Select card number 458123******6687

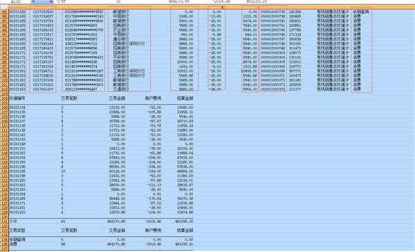[x=81, y=89]
